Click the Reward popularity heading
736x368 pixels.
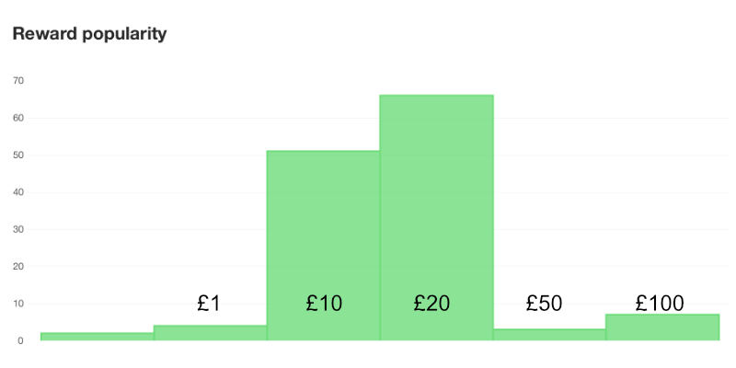click(89, 34)
